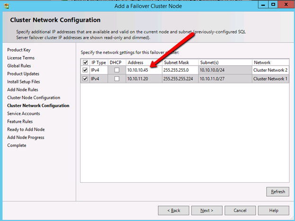Screen dimensions: 295x221
Task: Open Help for this wizard
Action: click(x=273, y=210)
